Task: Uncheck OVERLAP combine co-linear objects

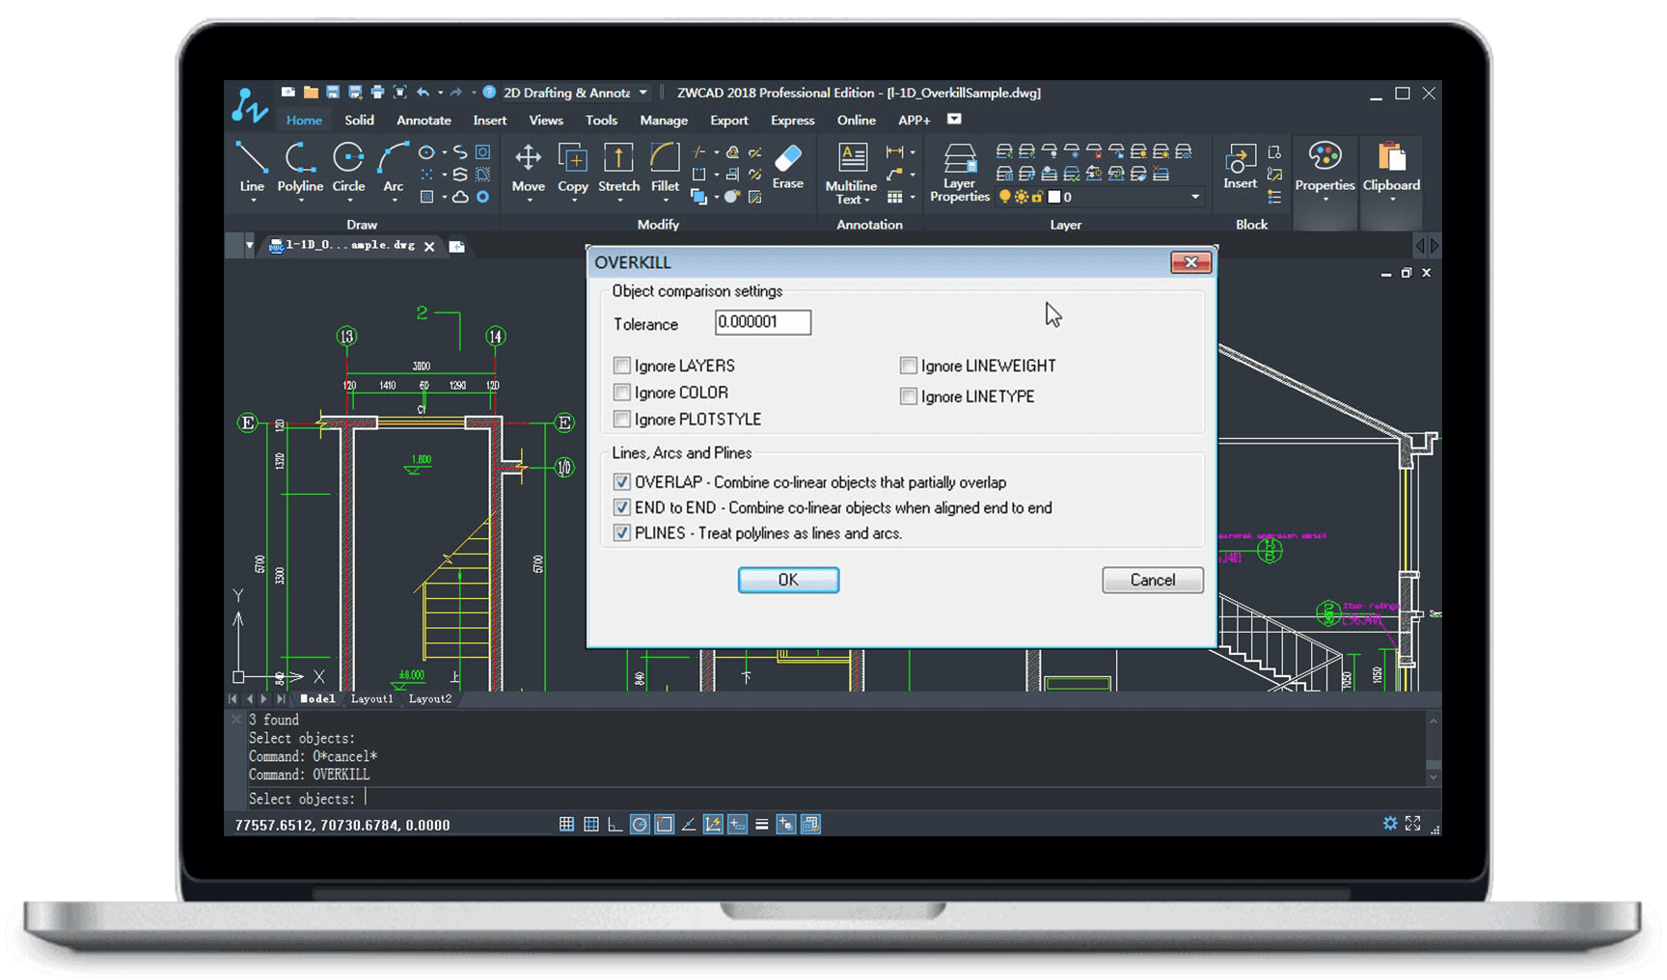Action: (x=622, y=482)
